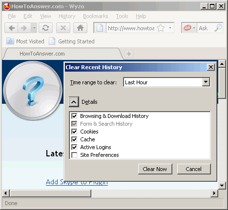Collapse the Details section arrow
The image size is (228, 210).
(x=74, y=102)
